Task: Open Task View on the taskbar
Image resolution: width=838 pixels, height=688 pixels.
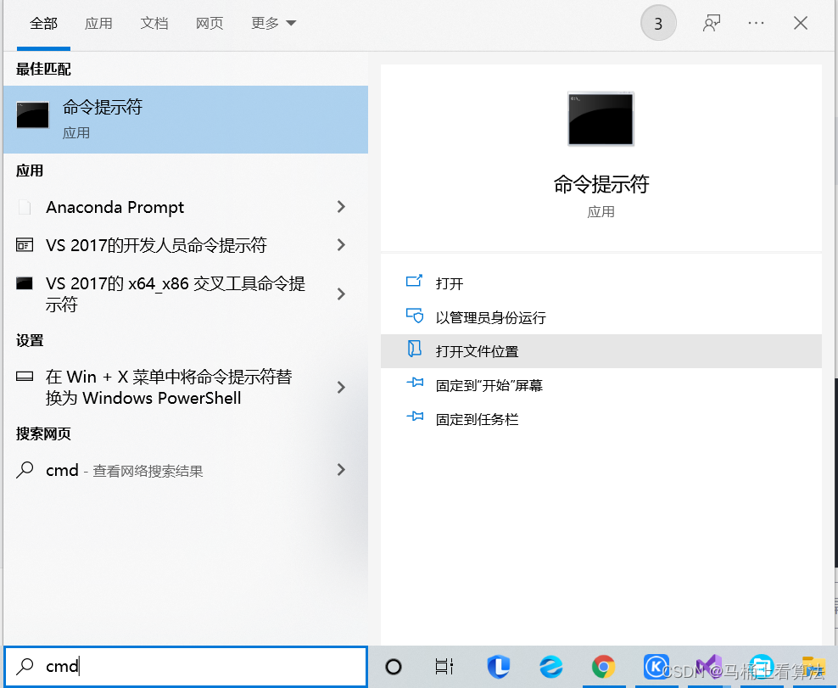Action: tap(444, 667)
